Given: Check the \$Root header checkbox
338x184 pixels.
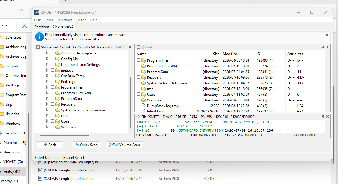Looking at the screenshot, I should pyautogui.click(x=138, y=47).
